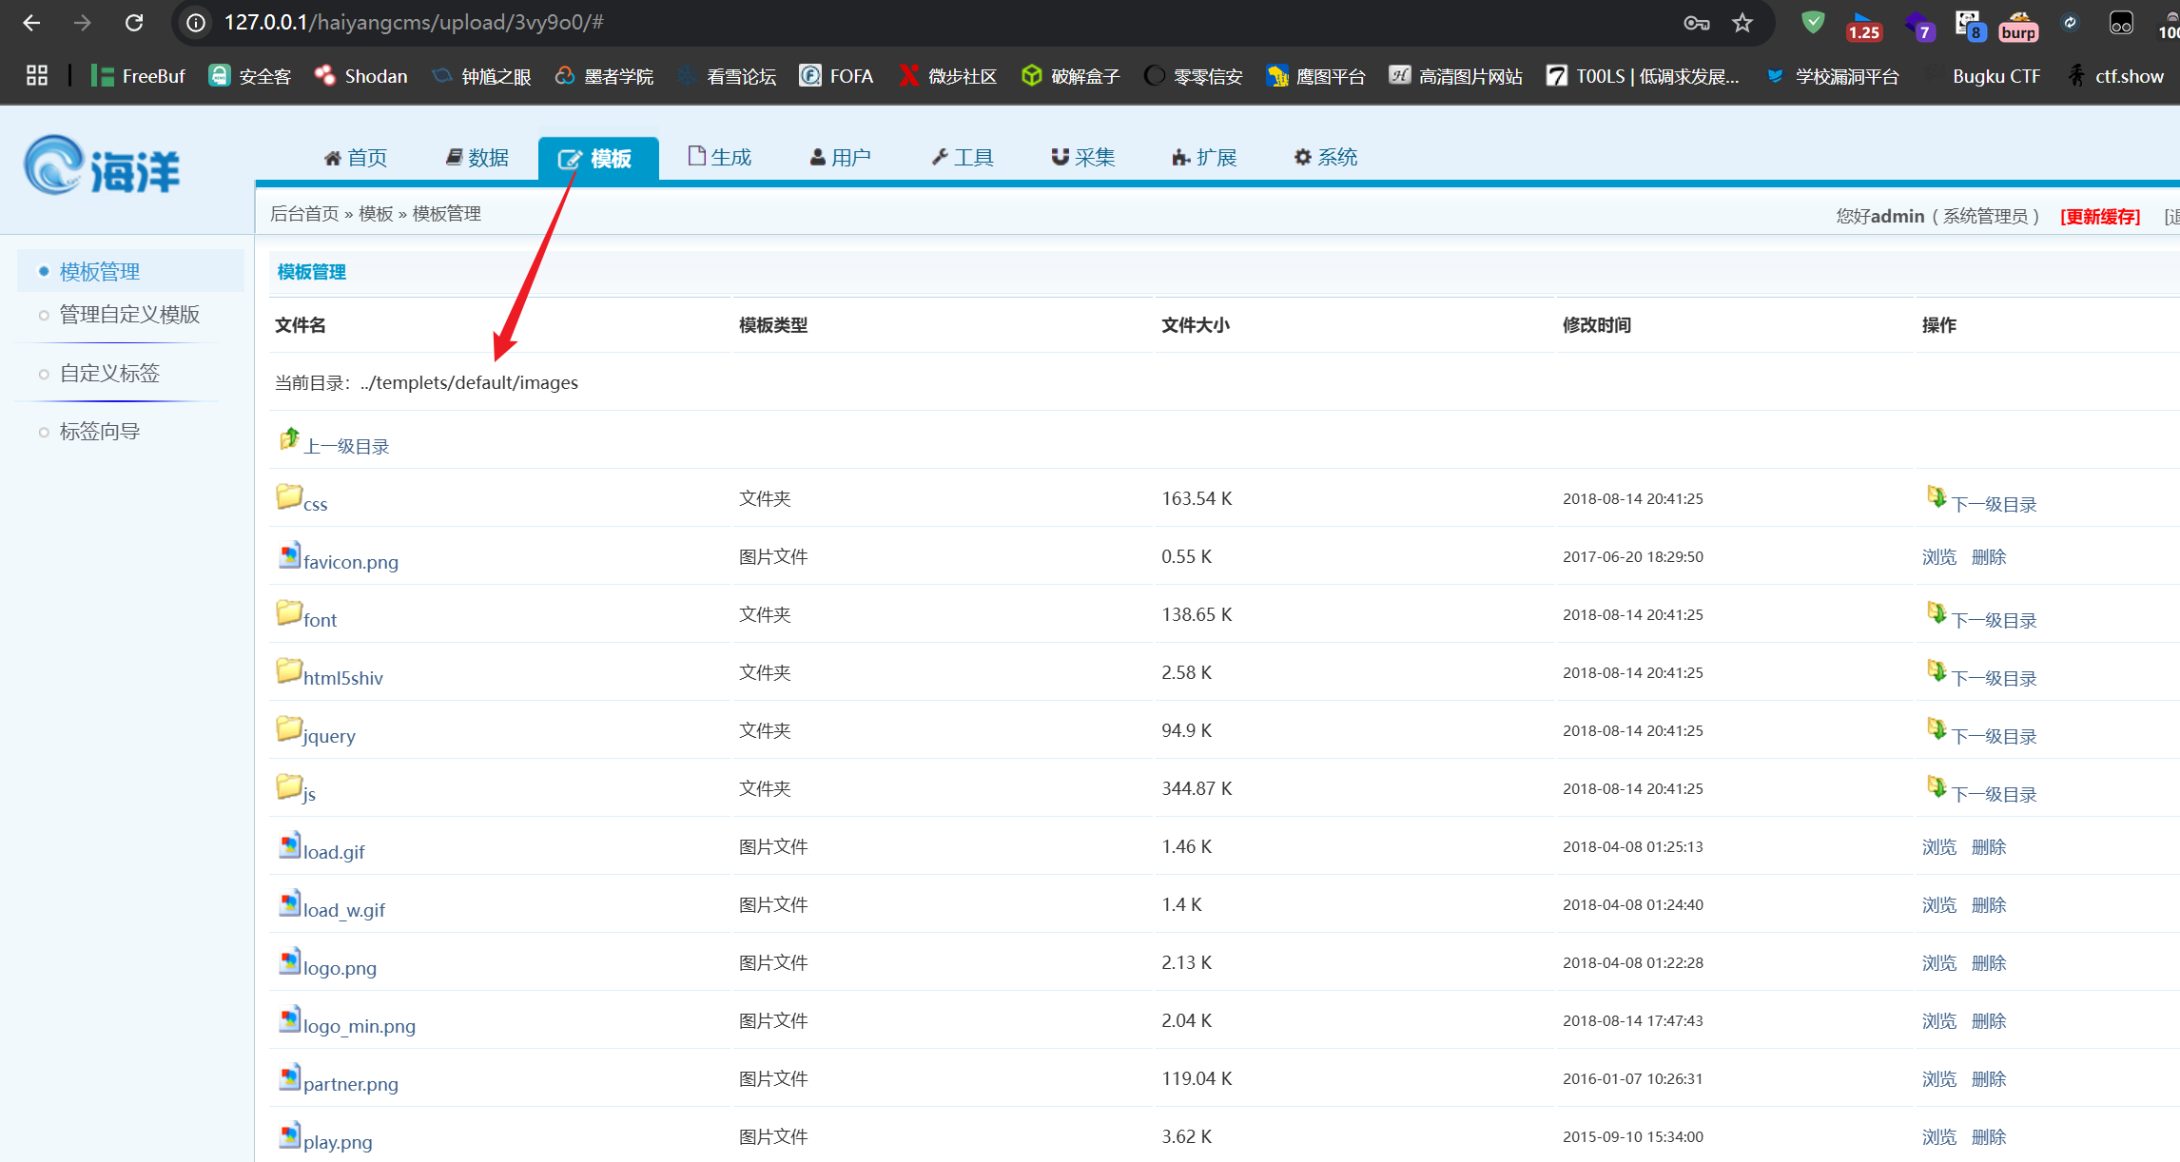
Task: Click the parent directory up-arrow icon
Action: click(289, 439)
